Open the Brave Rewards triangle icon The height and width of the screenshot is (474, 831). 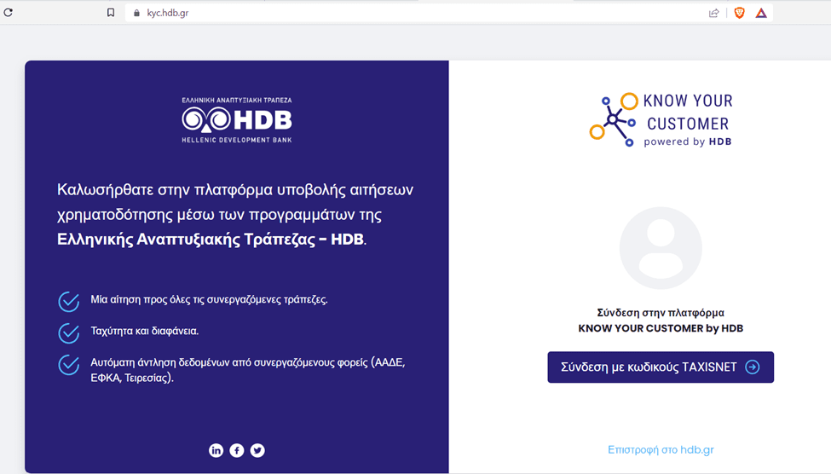[761, 13]
